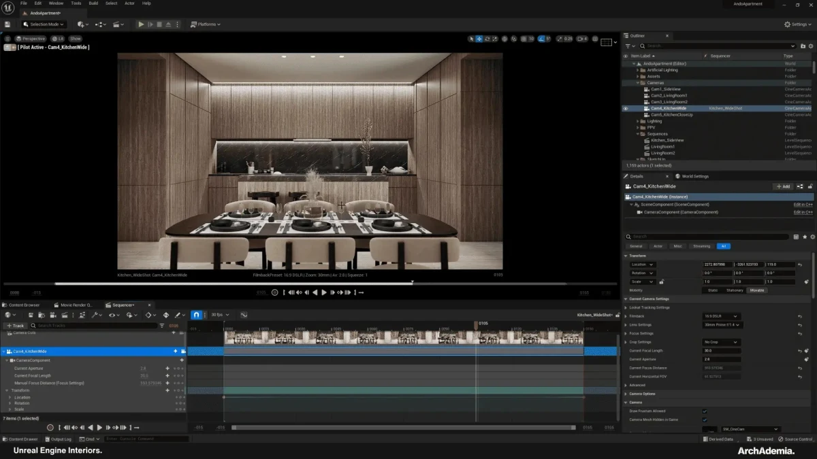
Task: Open Outliner settings gear
Action: tap(811, 46)
